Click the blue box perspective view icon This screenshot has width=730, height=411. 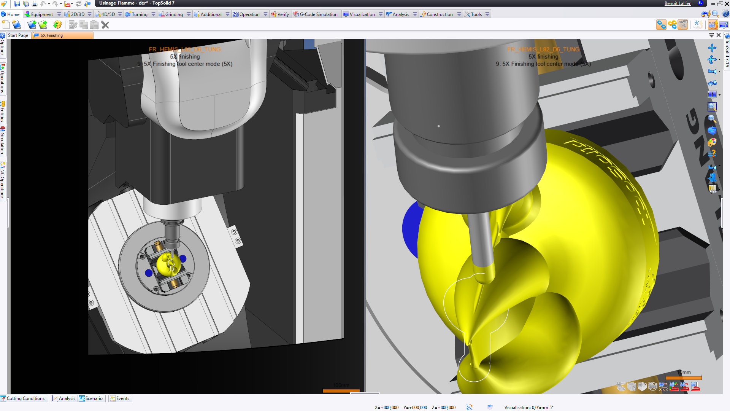[712, 131]
